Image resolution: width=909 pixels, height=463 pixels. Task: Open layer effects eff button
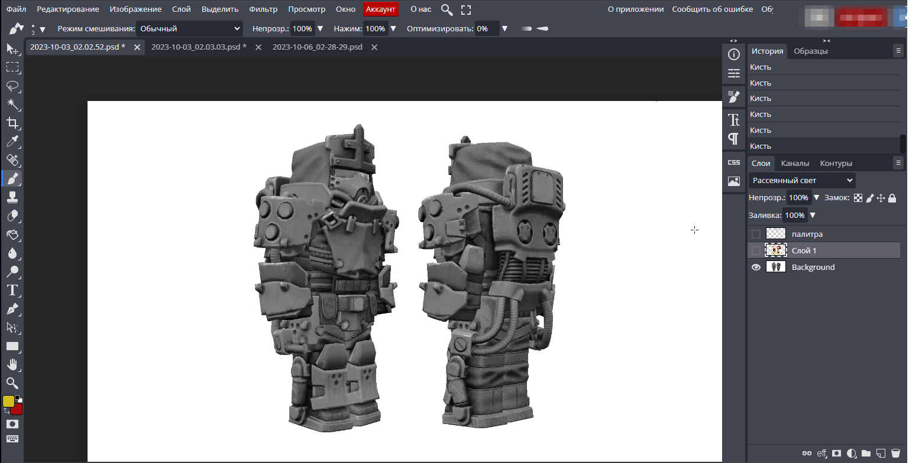(x=822, y=454)
